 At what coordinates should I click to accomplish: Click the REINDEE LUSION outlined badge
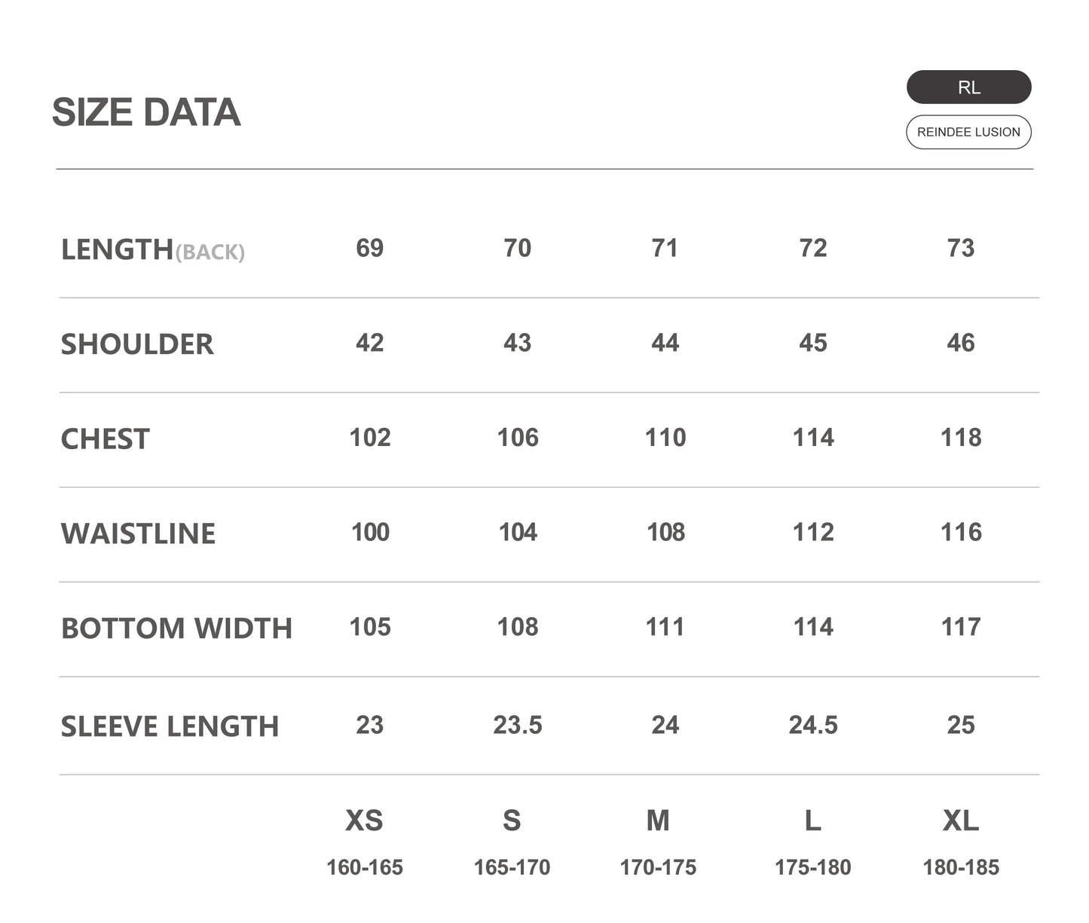[x=968, y=132]
